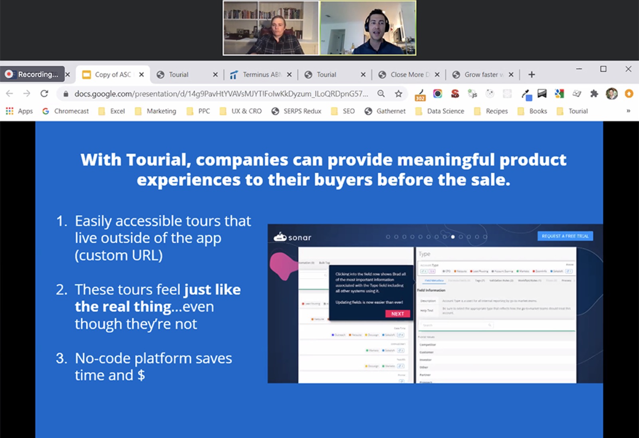Open the SERPS Redux bookmark
639x438 pixels.
(296, 111)
